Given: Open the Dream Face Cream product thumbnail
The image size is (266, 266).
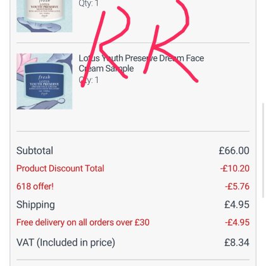Looking at the screenshot, I should coord(44,81).
